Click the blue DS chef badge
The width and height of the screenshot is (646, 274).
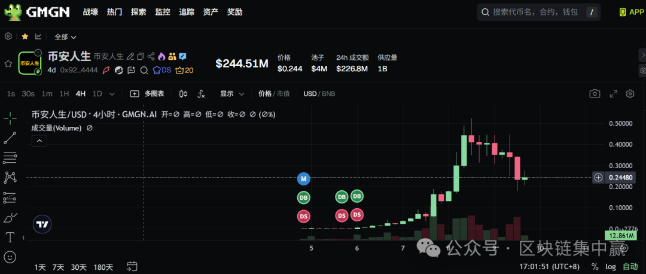pos(161,70)
